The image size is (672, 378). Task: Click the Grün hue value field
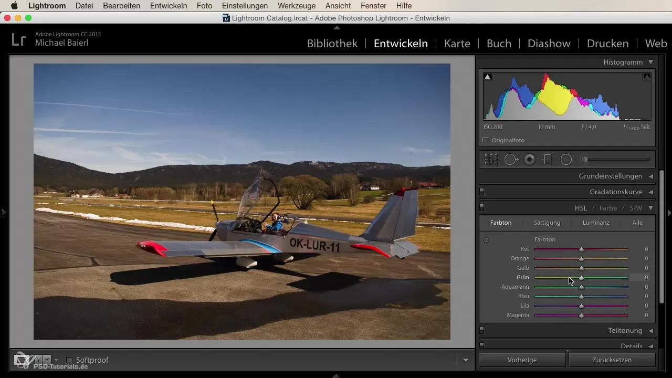coord(640,277)
